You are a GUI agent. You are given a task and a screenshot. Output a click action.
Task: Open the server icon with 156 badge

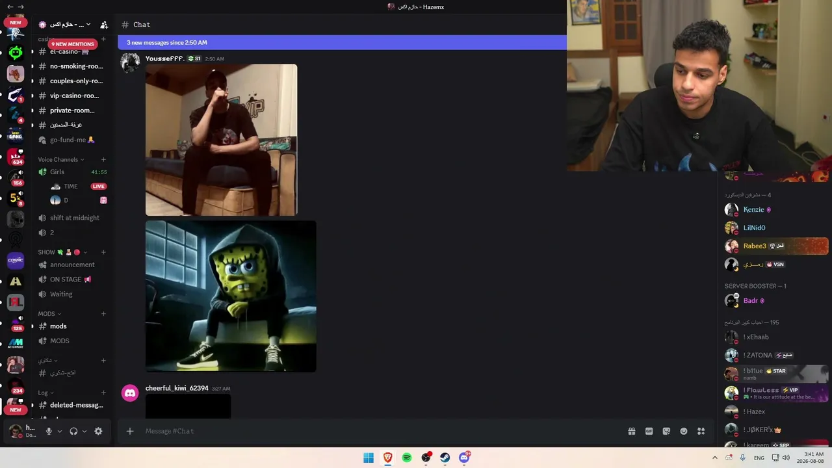click(x=16, y=177)
